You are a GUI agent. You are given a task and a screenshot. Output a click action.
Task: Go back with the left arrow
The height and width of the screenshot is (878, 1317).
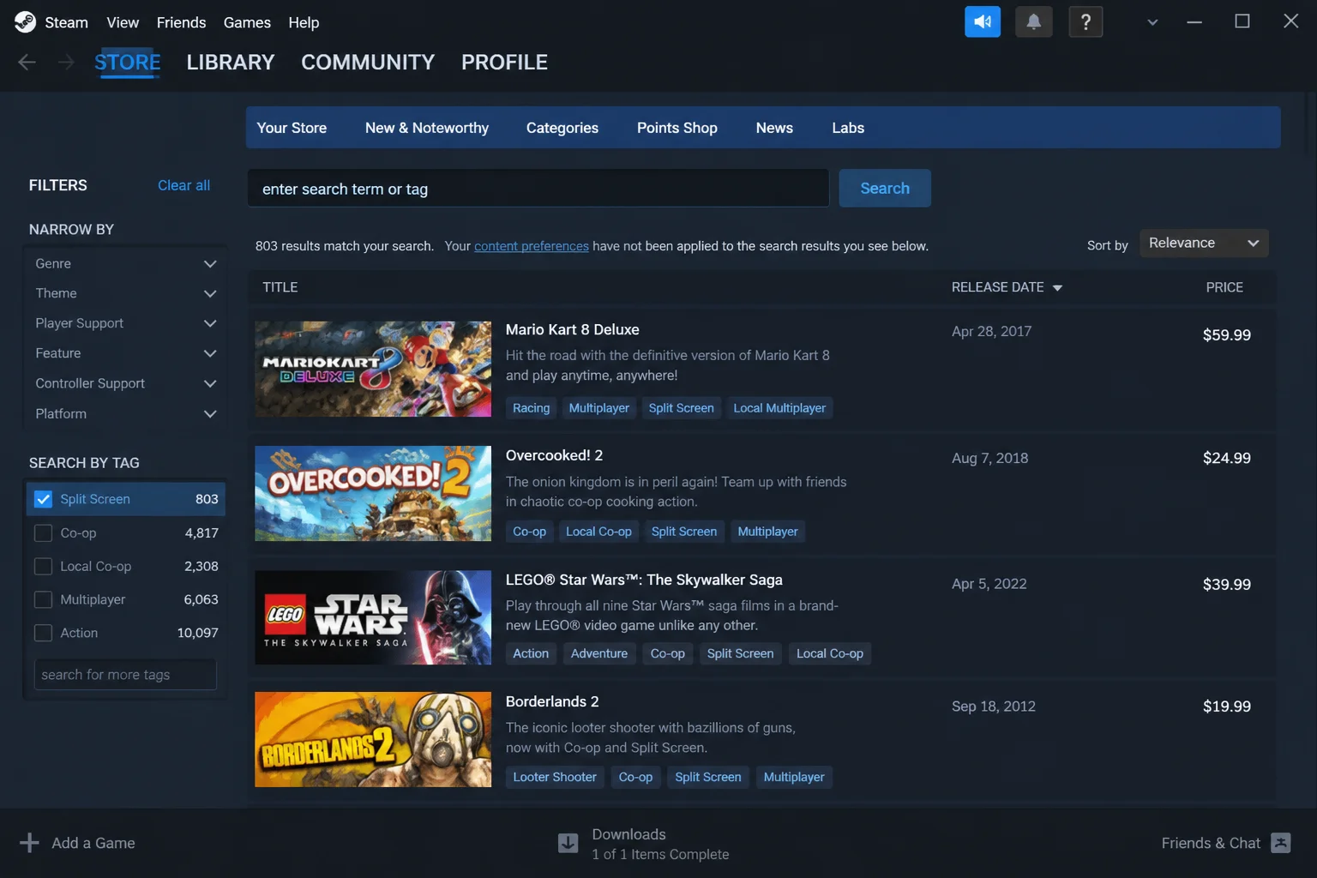point(27,62)
